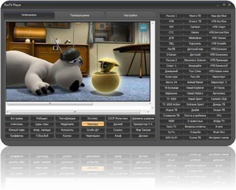Open the Южный парк channel
Screen dimensions: 236x190
pos(17,130)
